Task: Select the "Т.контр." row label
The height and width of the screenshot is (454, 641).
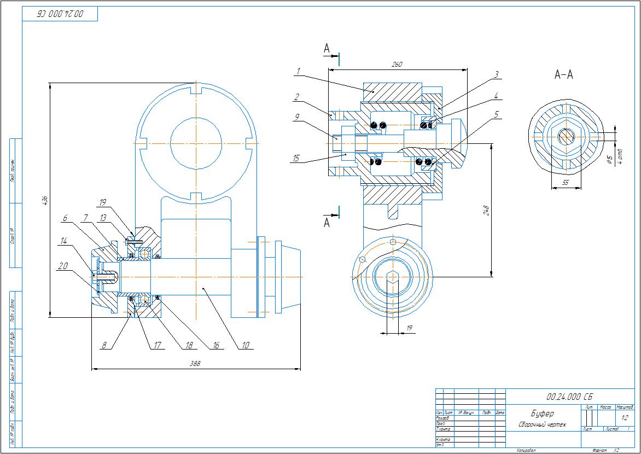Action: click(444, 429)
